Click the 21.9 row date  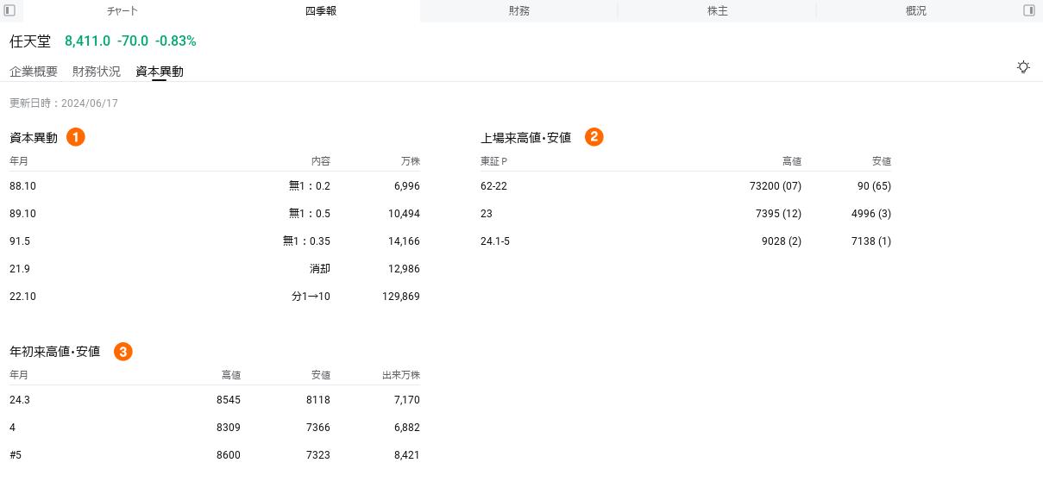tap(20, 269)
